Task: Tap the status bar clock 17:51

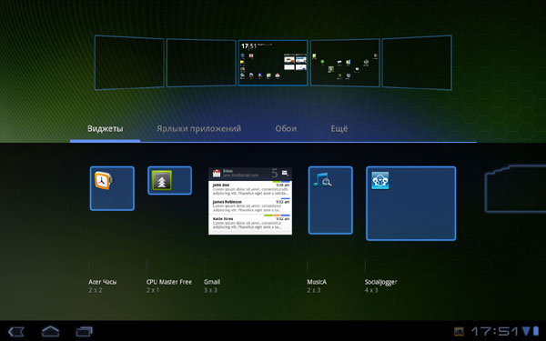Action: [x=495, y=331]
